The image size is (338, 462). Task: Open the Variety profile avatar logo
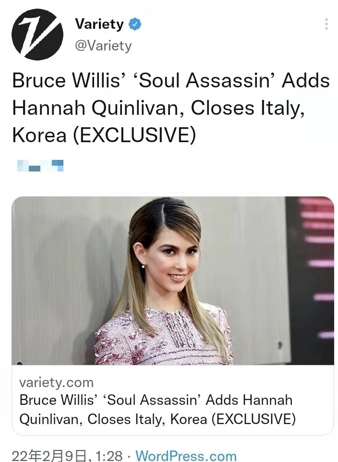(x=37, y=35)
